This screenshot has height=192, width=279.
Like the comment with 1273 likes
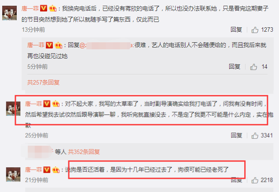point(255,30)
